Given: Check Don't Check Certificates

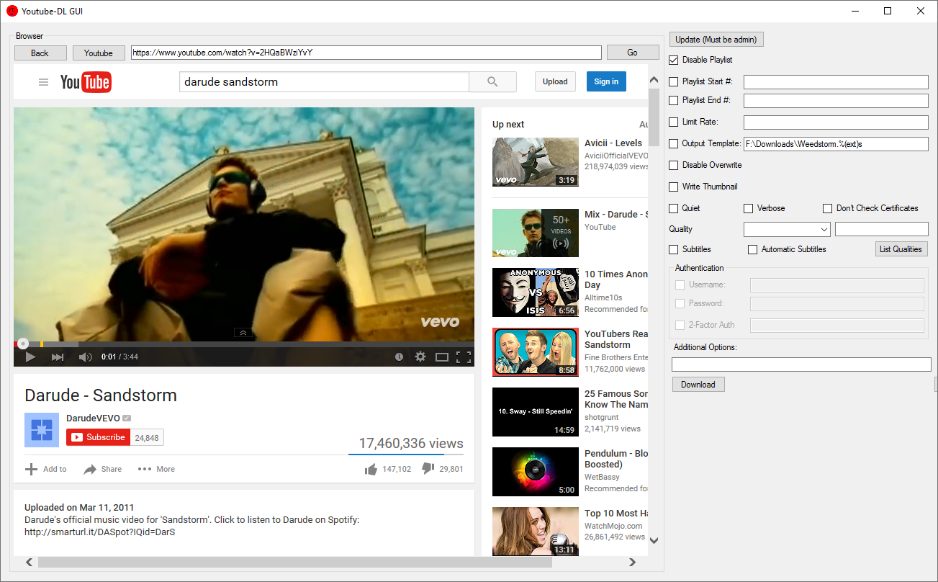Looking at the screenshot, I should pos(828,208).
